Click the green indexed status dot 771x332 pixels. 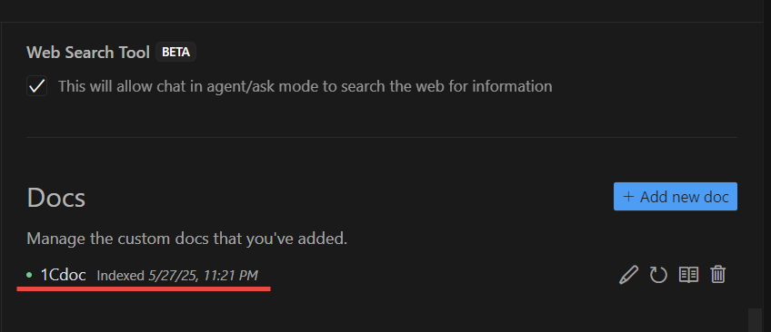[x=29, y=275]
